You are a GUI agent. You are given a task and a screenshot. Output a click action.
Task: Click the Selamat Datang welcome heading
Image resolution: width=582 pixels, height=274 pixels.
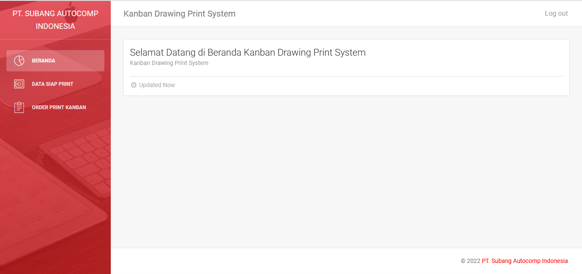pyautogui.click(x=248, y=53)
